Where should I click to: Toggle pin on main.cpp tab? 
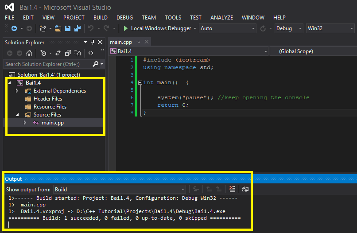(x=139, y=42)
